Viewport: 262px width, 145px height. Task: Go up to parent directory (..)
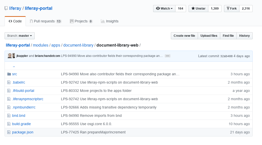pyautogui.click(x=14, y=66)
